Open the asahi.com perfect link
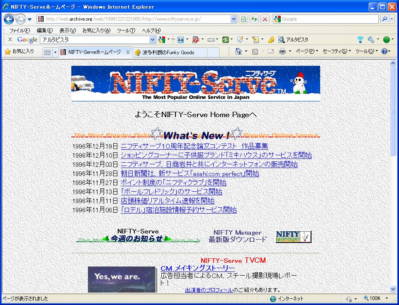 pos(190,173)
